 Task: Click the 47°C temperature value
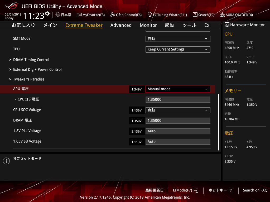coord(250,48)
